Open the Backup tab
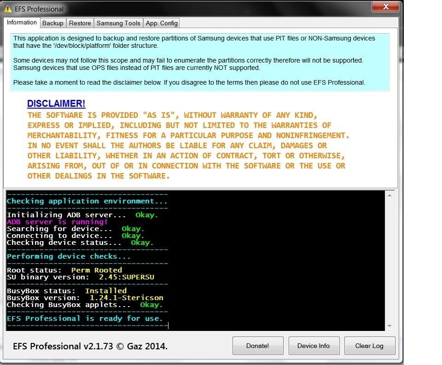Screen dimensions: 442x365 pos(52,23)
